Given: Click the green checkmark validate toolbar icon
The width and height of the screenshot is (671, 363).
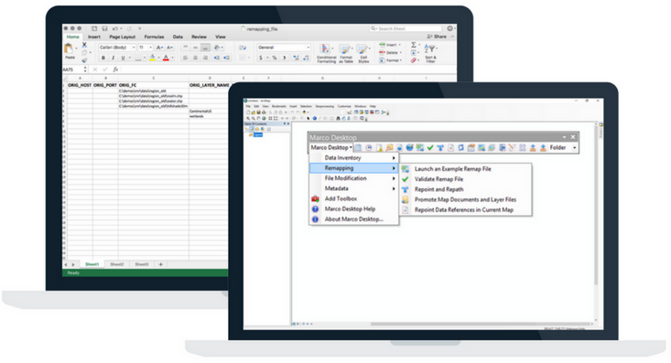Looking at the screenshot, I should click(430, 148).
